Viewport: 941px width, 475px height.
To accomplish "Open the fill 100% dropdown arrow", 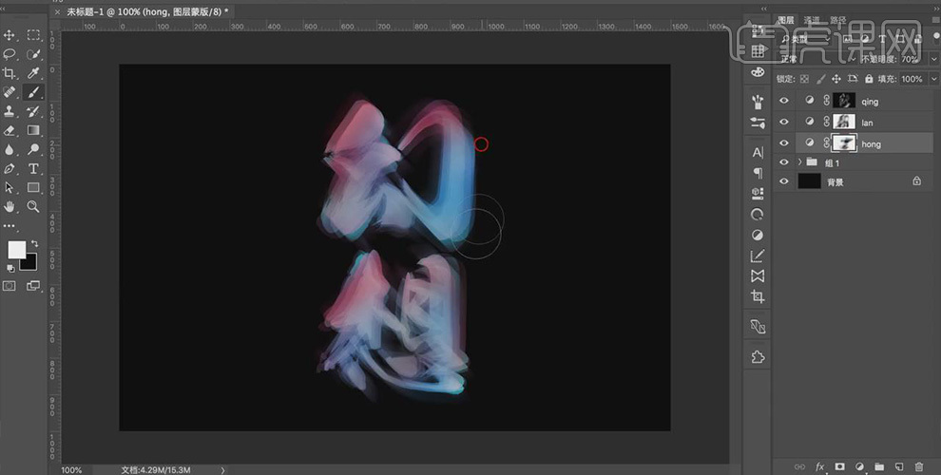I will pyautogui.click(x=933, y=79).
